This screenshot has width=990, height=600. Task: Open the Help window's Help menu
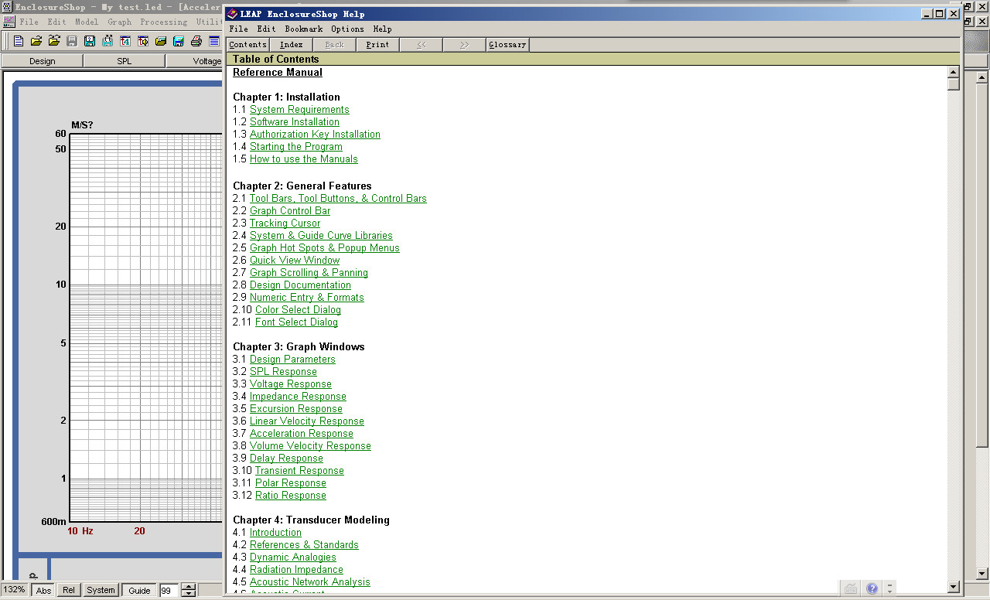(382, 29)
